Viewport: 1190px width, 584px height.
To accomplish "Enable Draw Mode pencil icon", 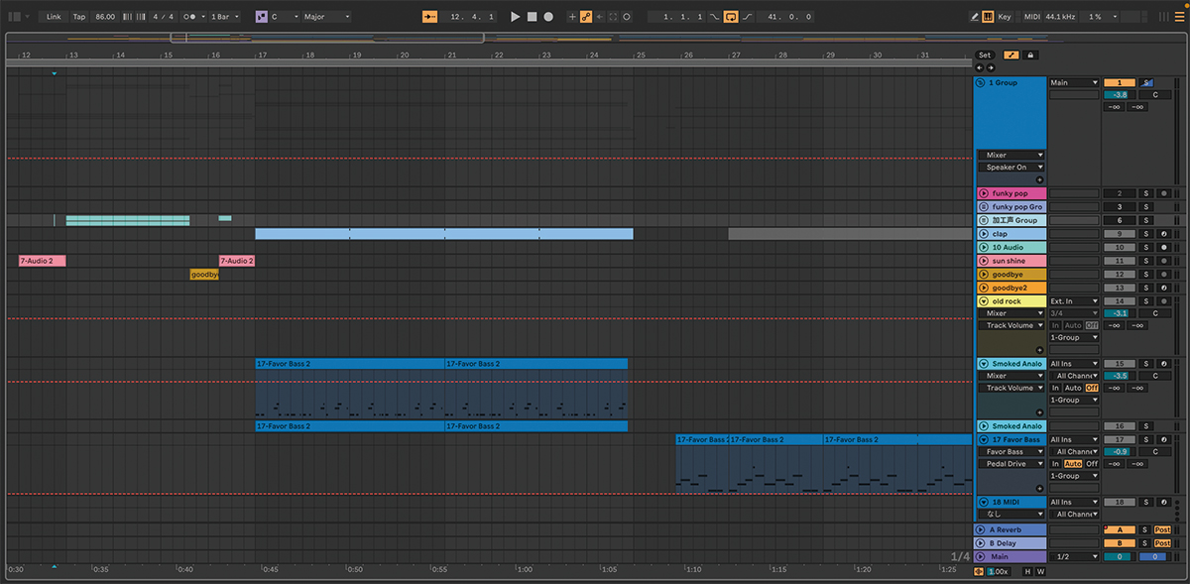I will 974,17.
